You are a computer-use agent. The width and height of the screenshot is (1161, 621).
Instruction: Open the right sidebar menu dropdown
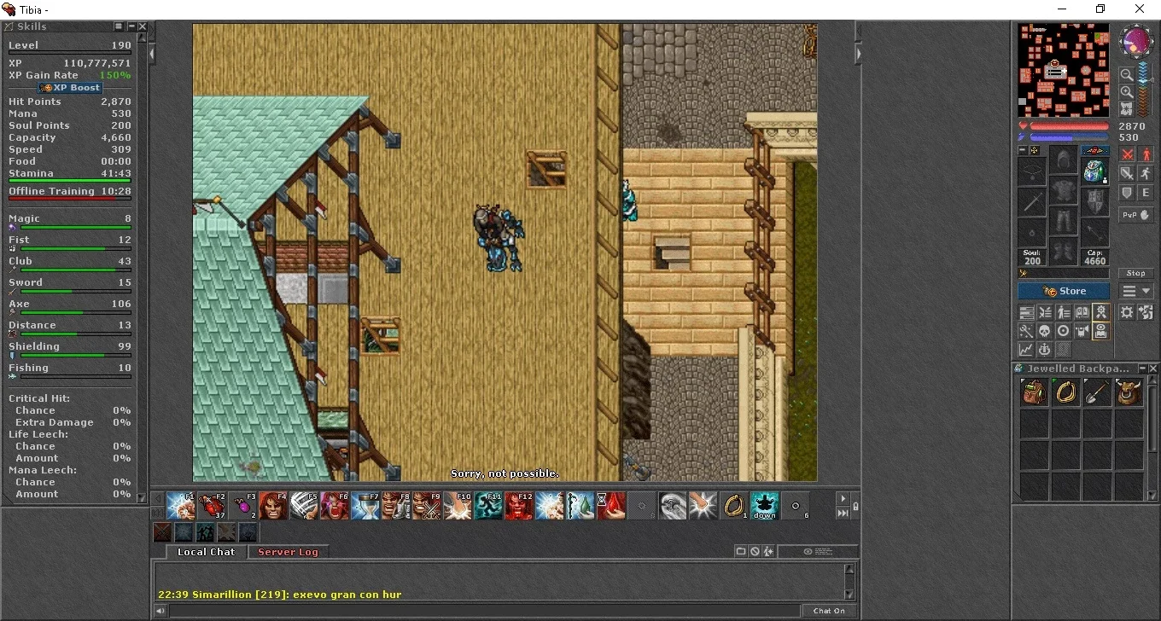tap(1136, 292)
